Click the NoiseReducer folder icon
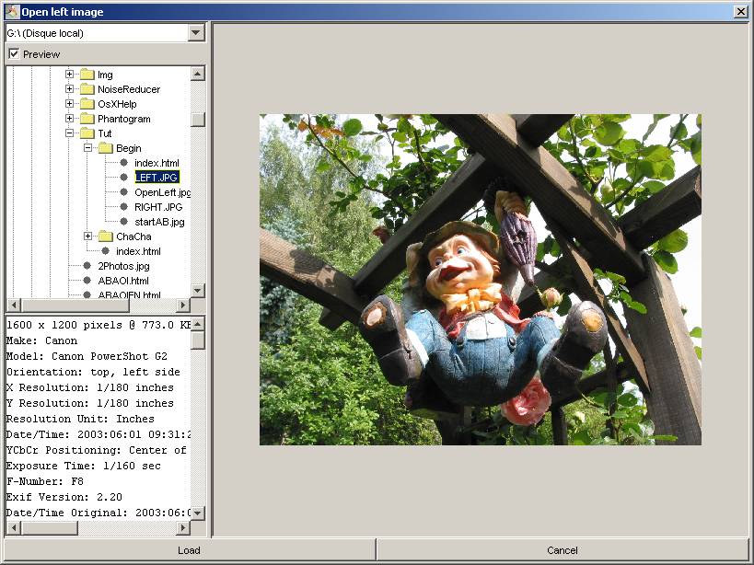754x565 pixels. (87, 89)
